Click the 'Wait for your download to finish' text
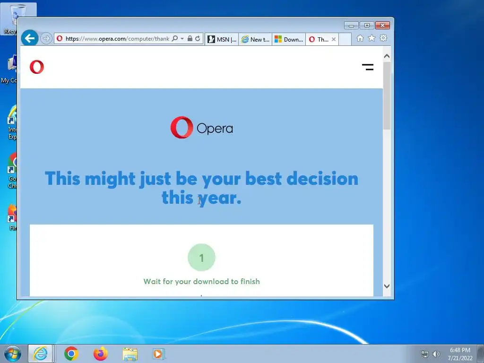 [201, 282]
